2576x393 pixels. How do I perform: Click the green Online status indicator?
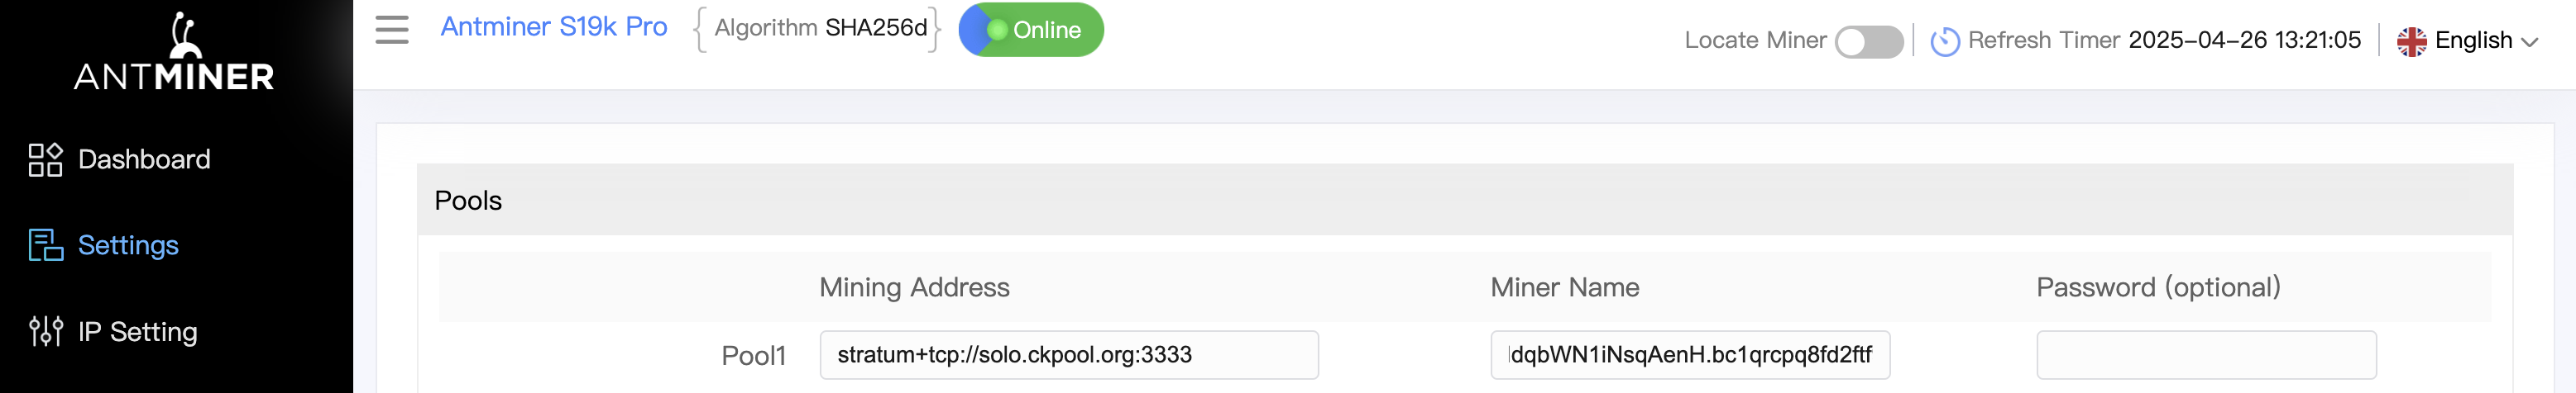[1031, 30]
